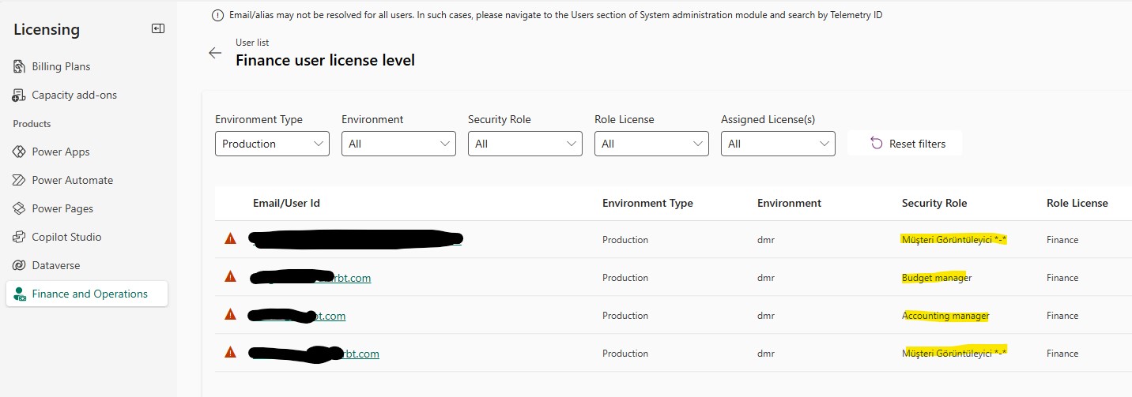Open the Environment filter dropdown
Screen dimensions: 1132x397
(x=398, y=144)
